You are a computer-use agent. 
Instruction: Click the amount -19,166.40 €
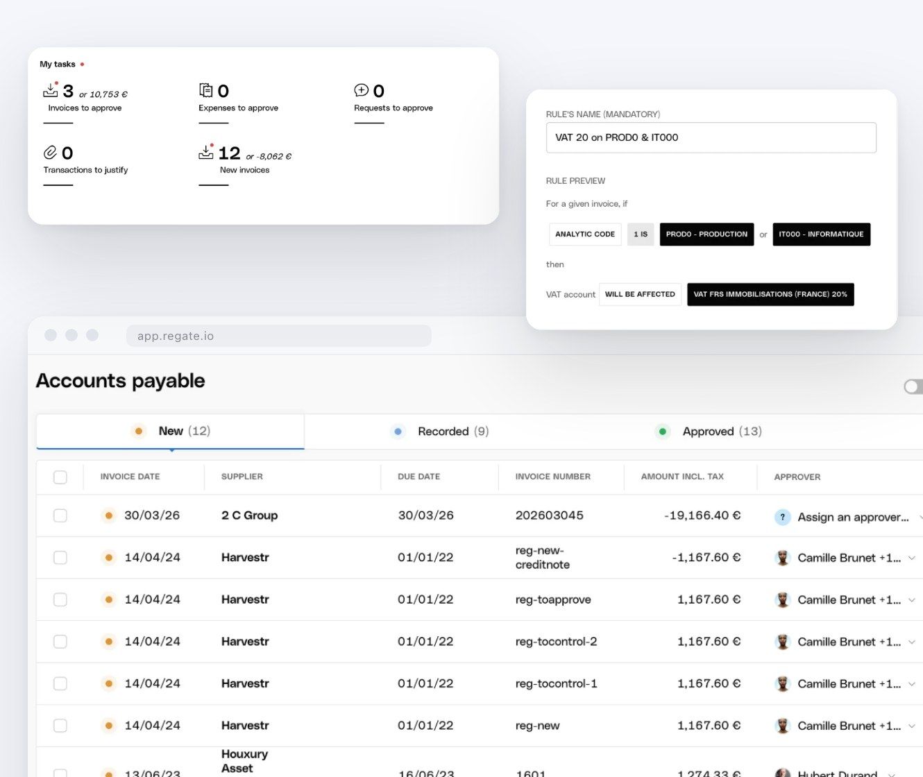pyautogui.click(x=702, y=515)
